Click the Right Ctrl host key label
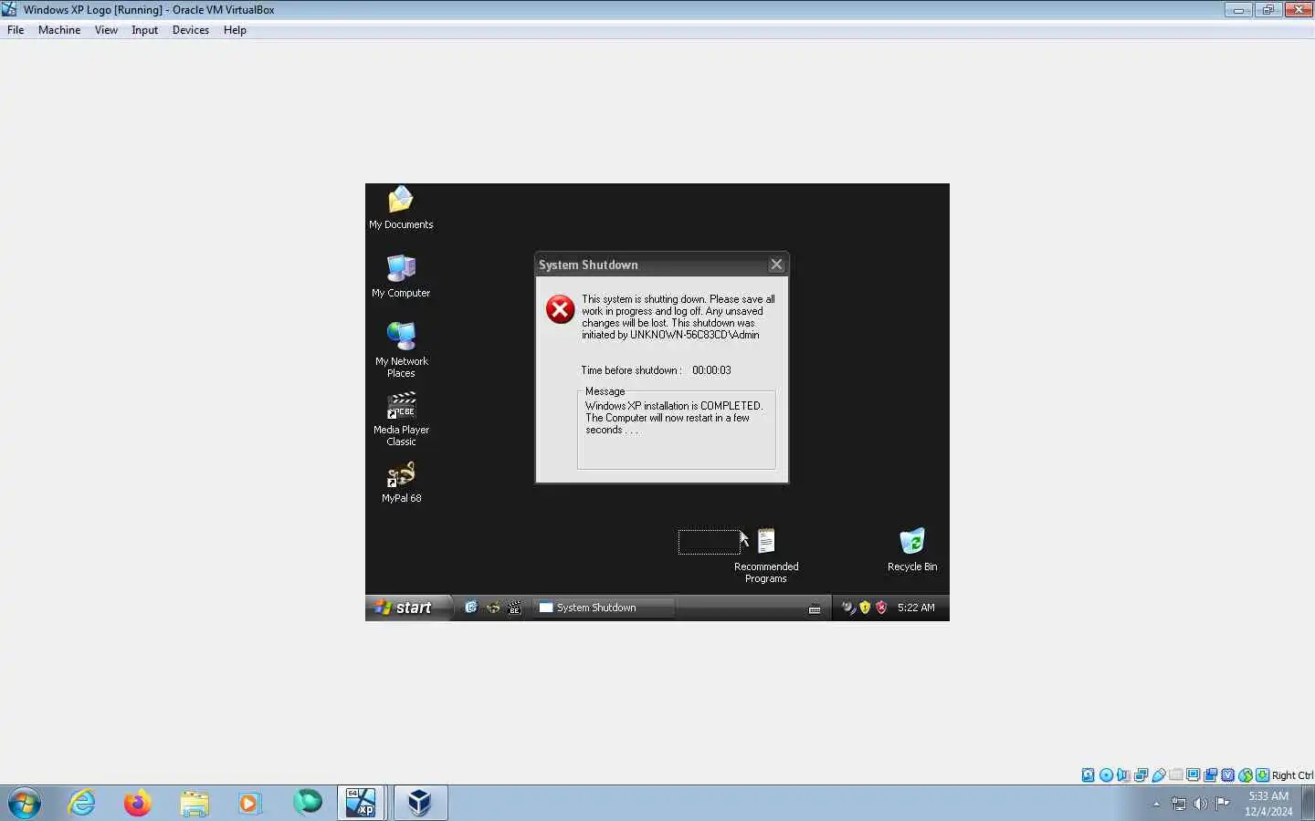Image resolution: width=1315 pixels, height=821 pixels. tap(1292, 775)
